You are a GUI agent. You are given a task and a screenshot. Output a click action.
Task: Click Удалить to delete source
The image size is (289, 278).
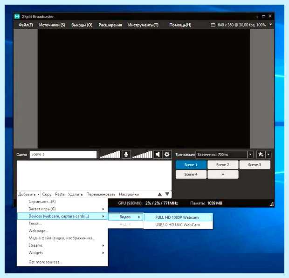click(76, 194)
